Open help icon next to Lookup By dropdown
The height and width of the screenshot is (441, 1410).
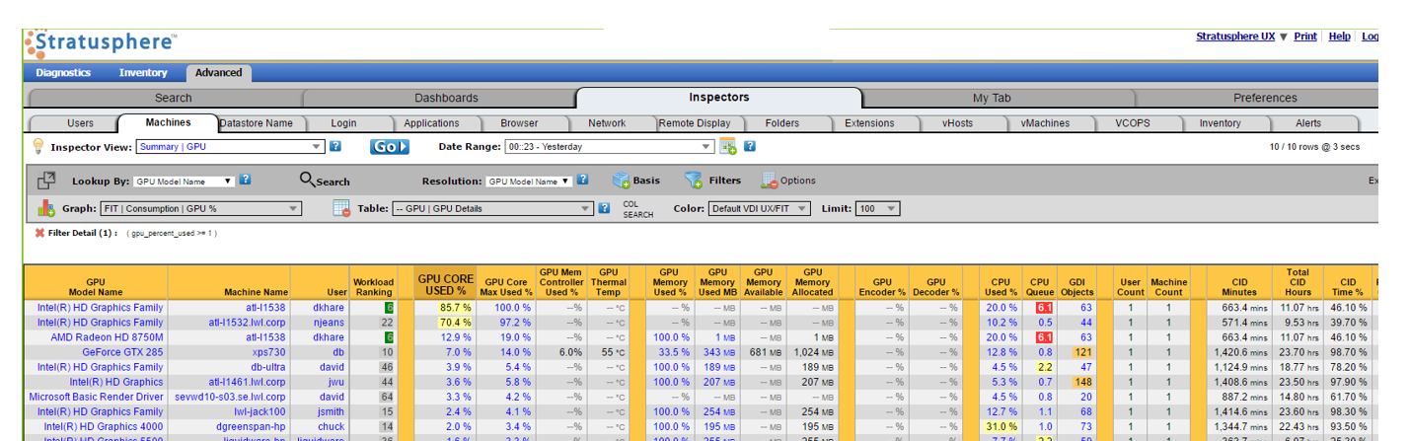coord(246,180)
